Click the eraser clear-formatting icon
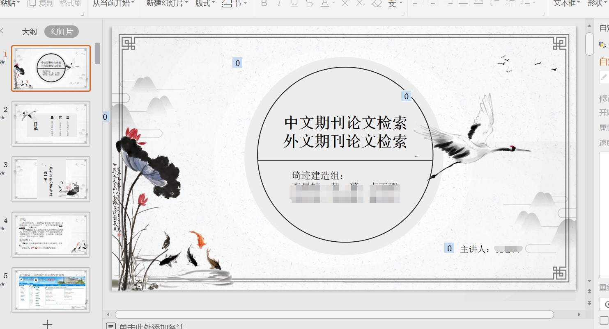This screenshot has width=609, height=329. [x=377, y=4]
